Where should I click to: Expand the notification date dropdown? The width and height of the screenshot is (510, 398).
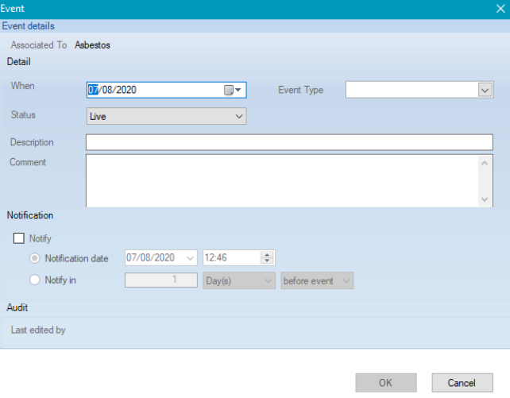pyautogui.click(x=190, y=258)
